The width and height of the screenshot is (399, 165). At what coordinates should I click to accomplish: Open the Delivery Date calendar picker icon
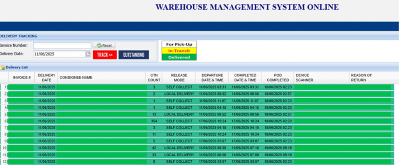point(88,54)
